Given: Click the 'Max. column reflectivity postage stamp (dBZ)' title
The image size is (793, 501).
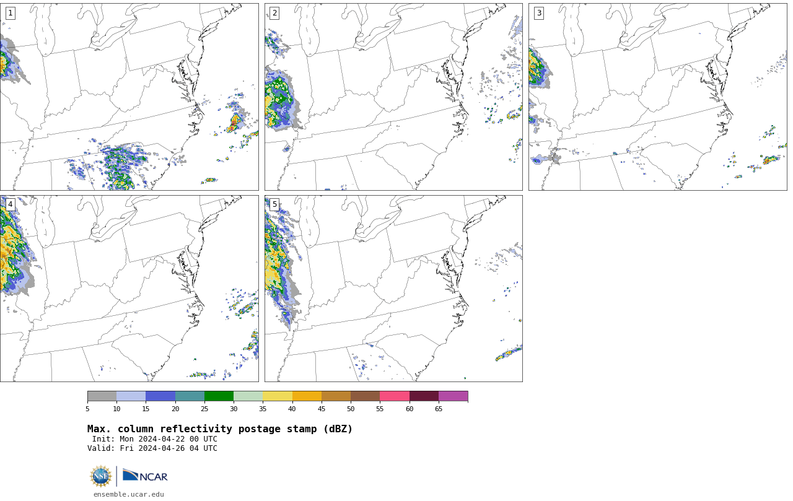Looking at the screenshot, I should (220, 429).
